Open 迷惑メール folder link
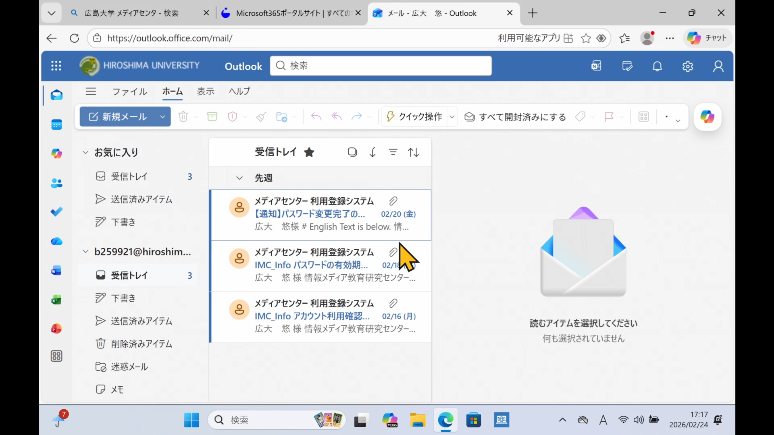Image resolution: width=774 pixels, height=435 pixels. tap(130, 367)
